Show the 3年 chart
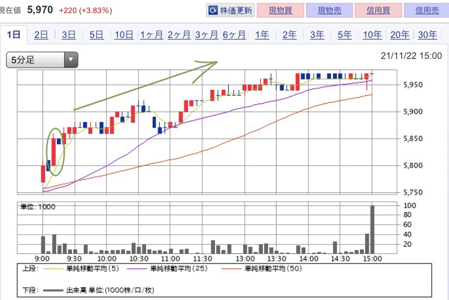The image size is (449, 300). pyautogui.click(x=317, y=35)
